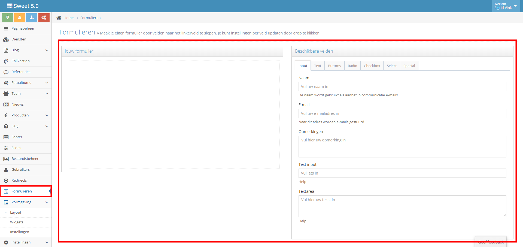
Task: Click the Home breadcrumb house icon
Action: click(59, 18)
